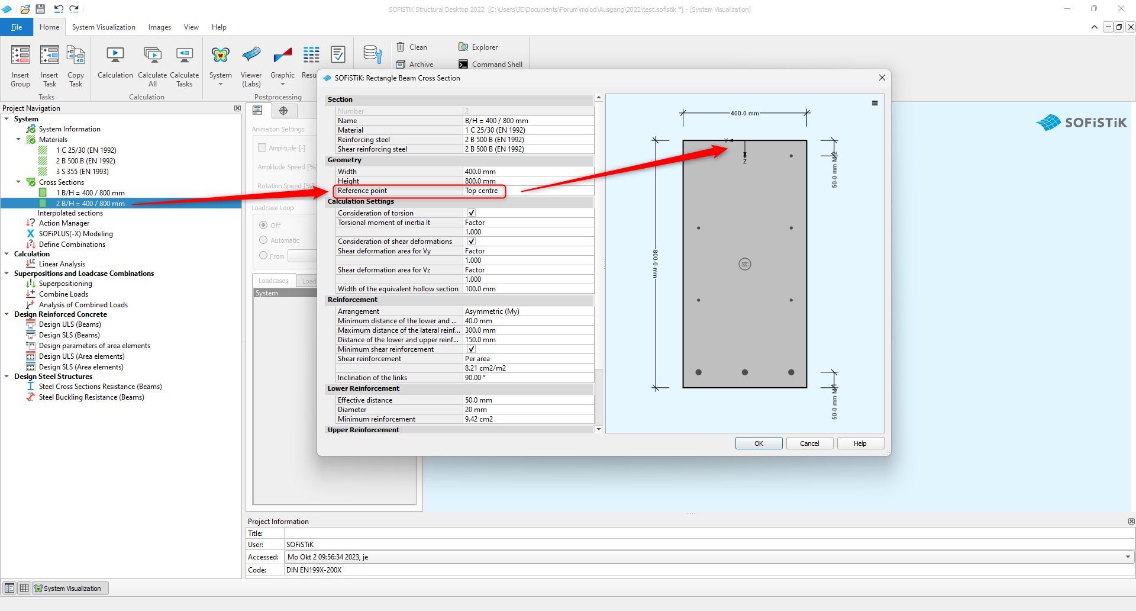Open the Explorer tool
Viewport: 1136px width, 611px height.
(x=477, y=47)
